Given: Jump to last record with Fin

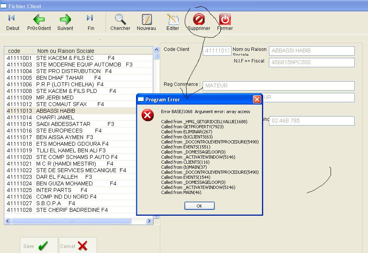Looking at the screenshot, I should click(x=90, y=22).
